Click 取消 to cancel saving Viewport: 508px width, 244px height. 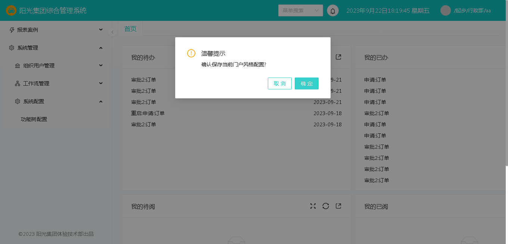279,83
